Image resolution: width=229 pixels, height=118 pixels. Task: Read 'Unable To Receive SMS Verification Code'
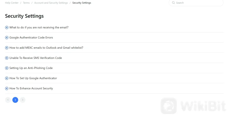point(35,58)
